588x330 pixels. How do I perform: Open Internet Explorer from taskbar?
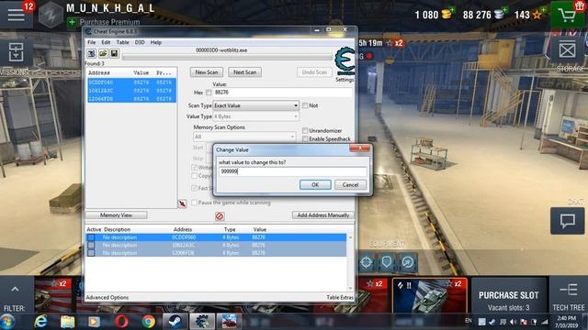click(x=40, y=322)
